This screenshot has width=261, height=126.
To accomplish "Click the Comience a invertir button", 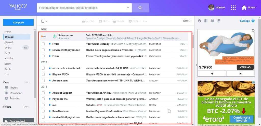I will tap(242, 119).
